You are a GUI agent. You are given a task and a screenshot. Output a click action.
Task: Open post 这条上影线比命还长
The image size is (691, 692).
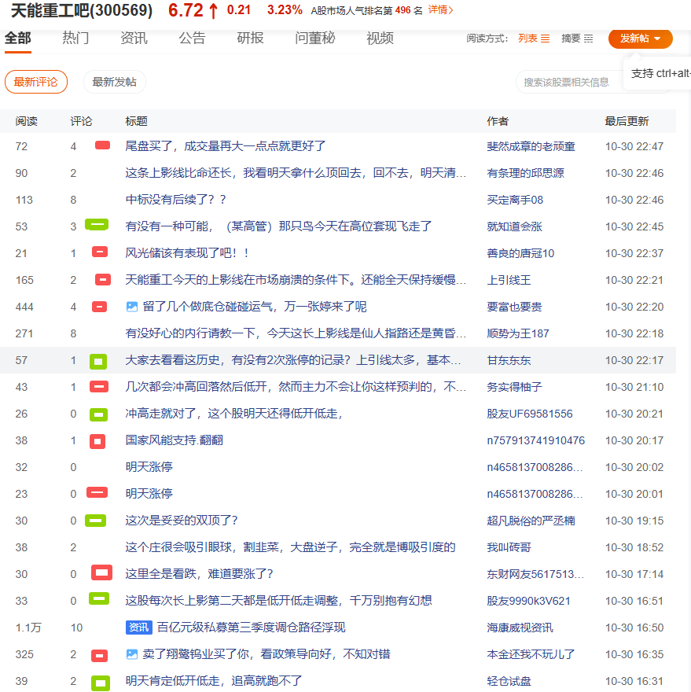point(296,172)
